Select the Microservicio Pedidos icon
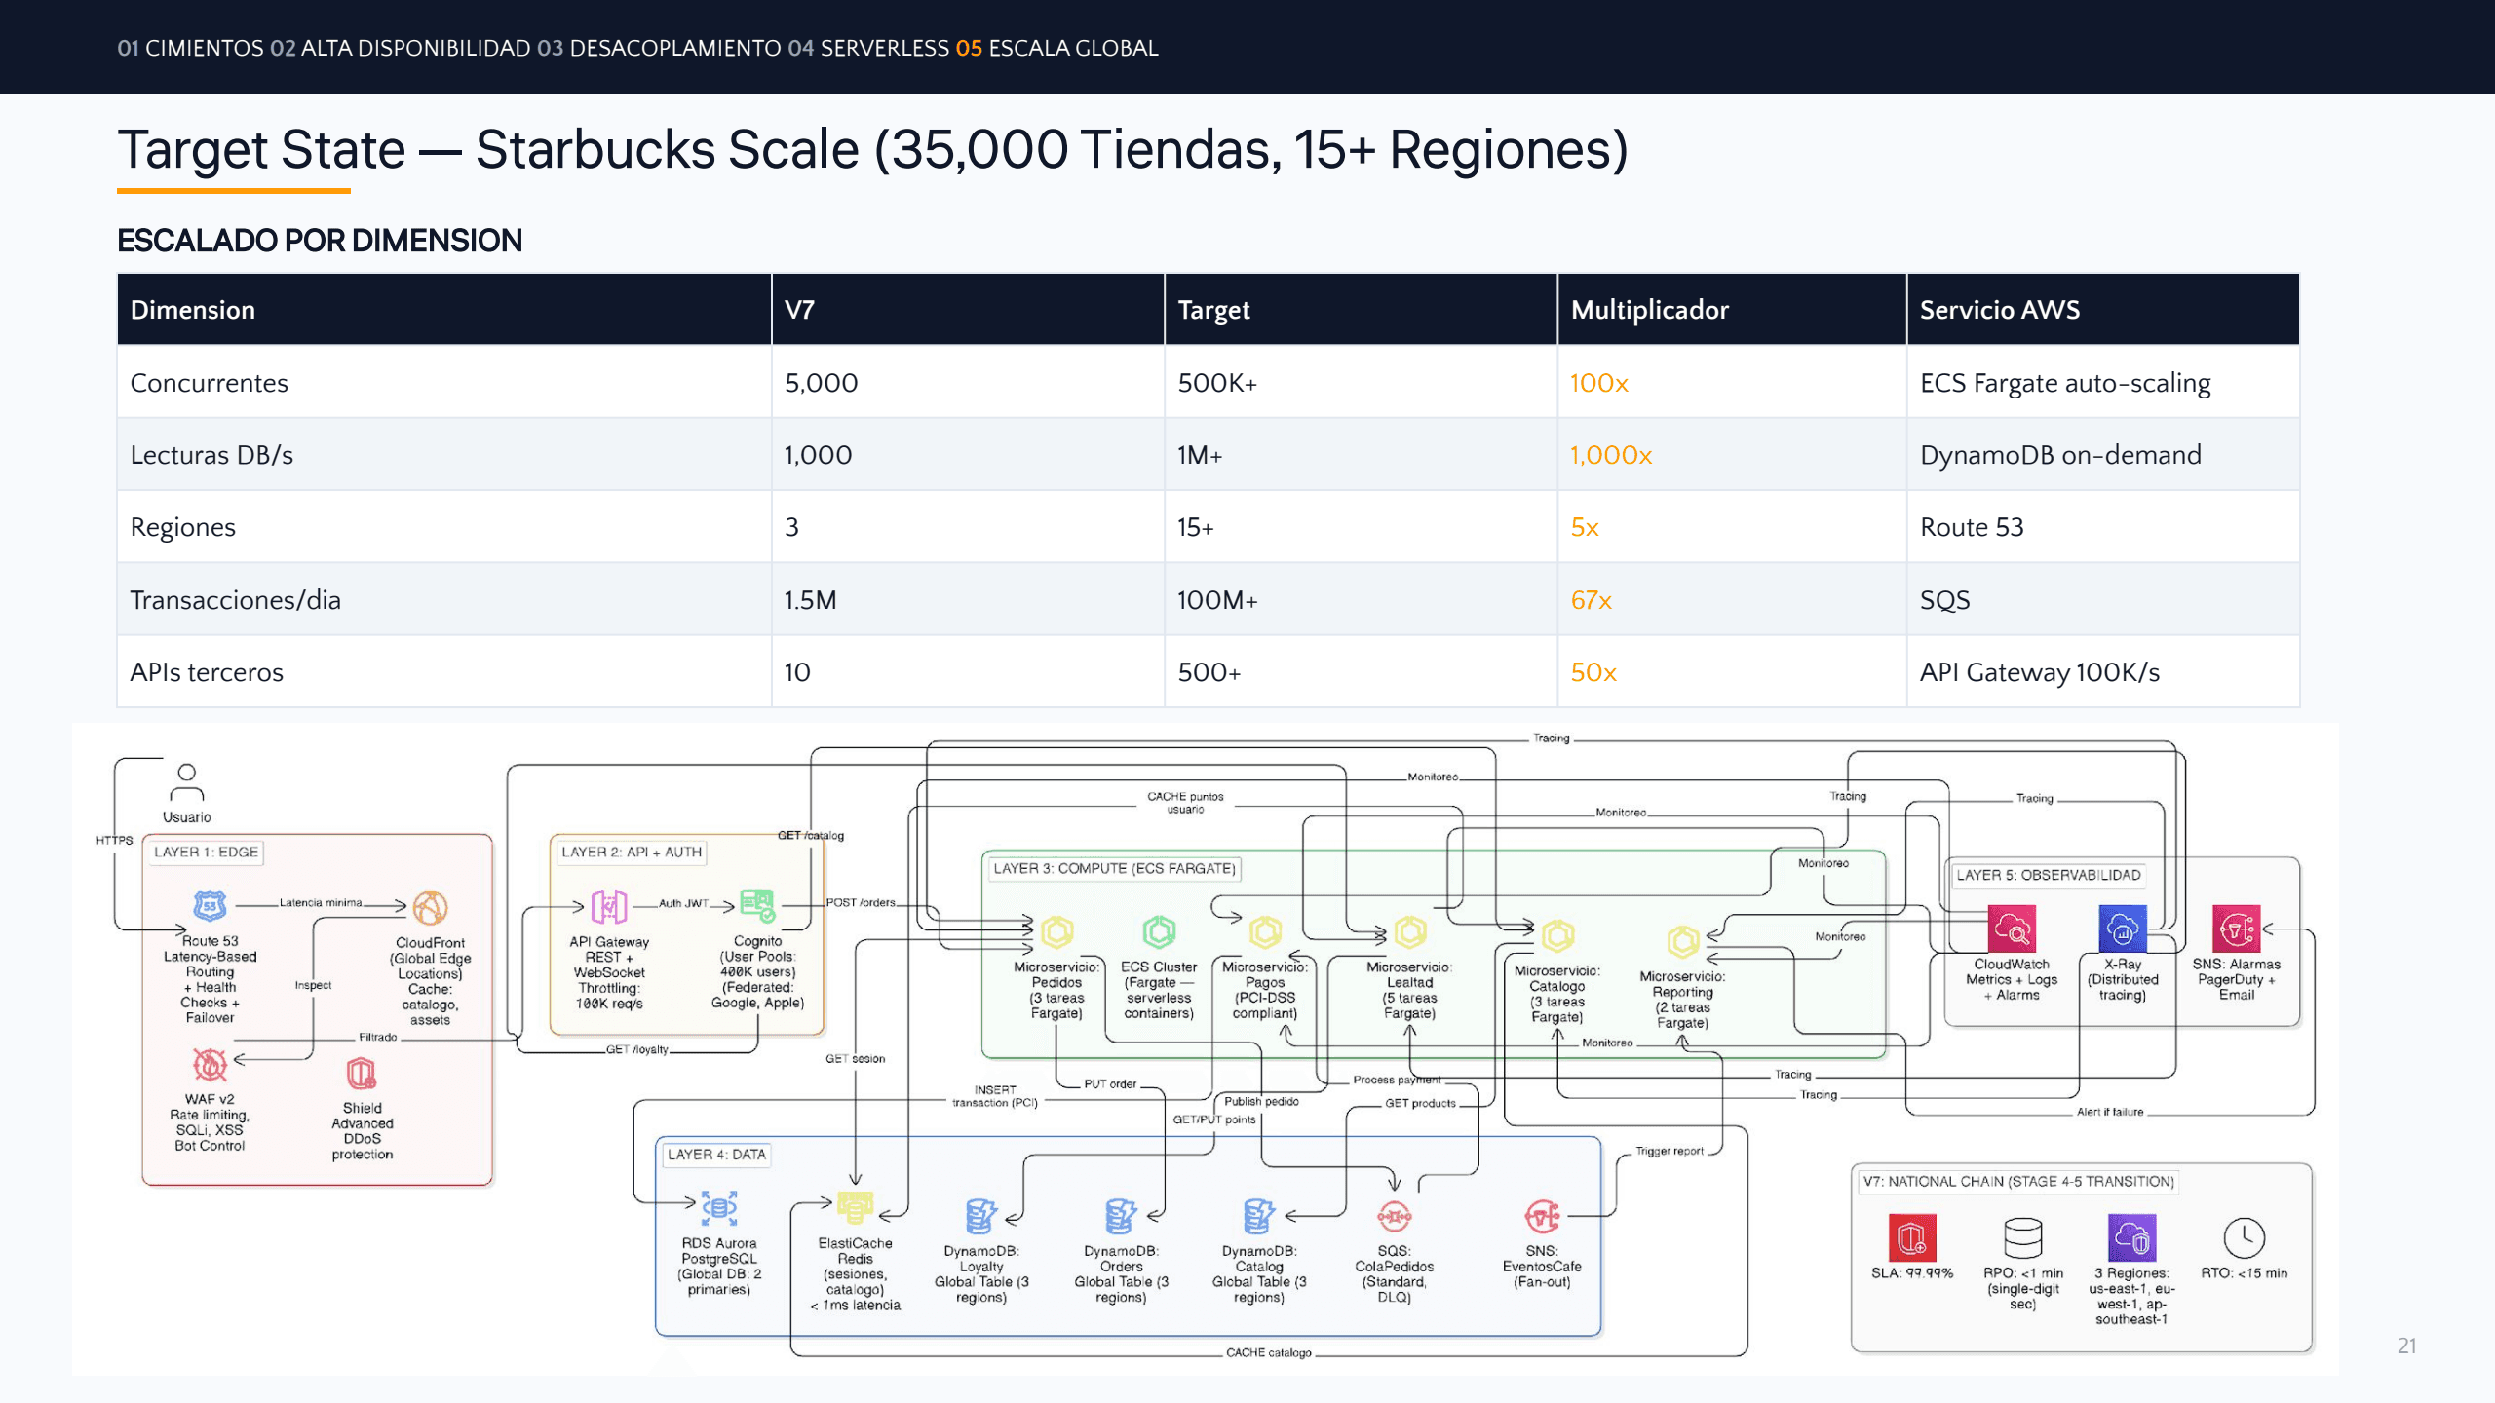The image size is (2495, 1403). [x=1057, y=932]
